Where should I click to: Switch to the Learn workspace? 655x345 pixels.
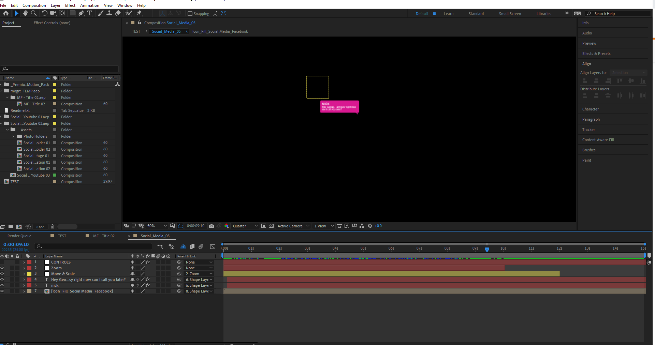click(449, 14)
